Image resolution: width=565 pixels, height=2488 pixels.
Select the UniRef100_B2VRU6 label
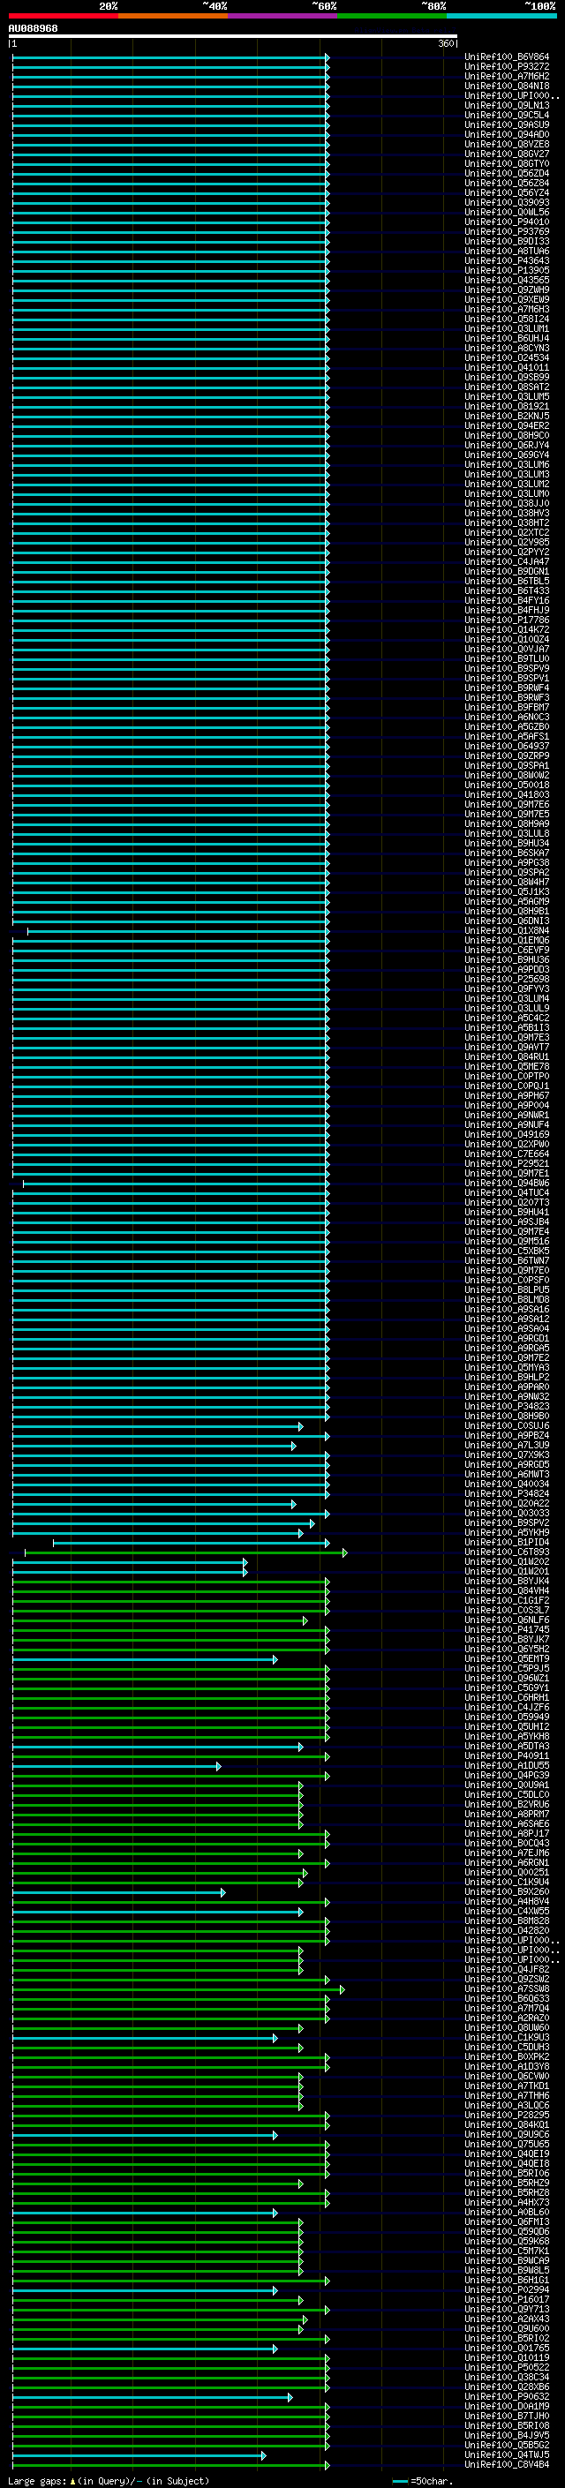click(507, 1805)
